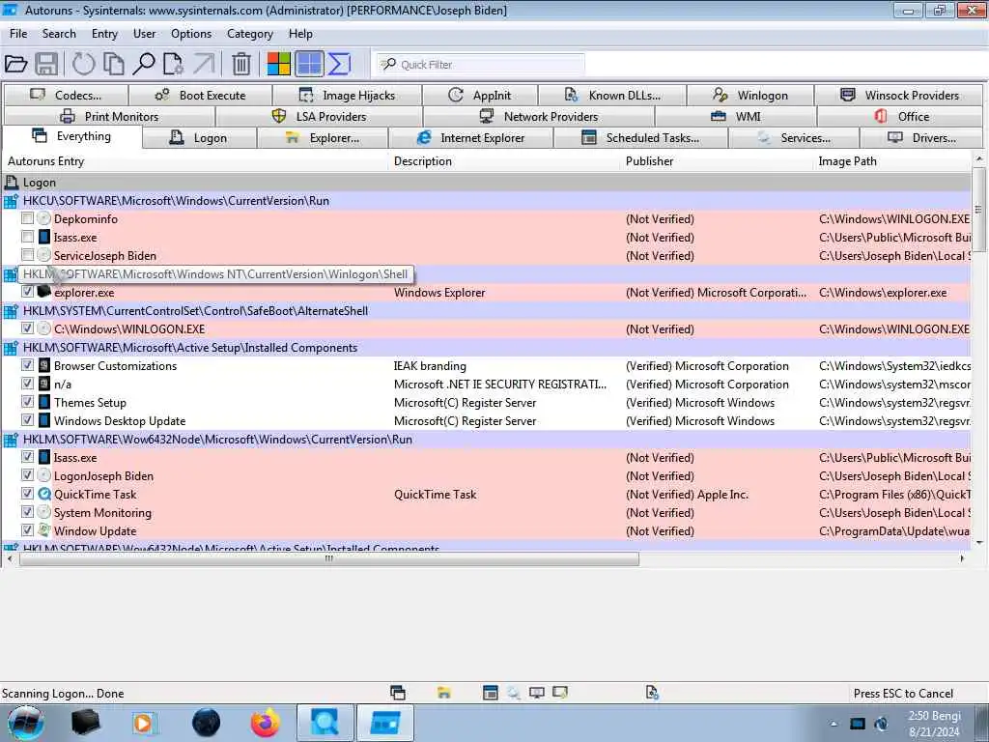Open the Category menu
This screenshot has height=742, width=989.
(250, 34)
